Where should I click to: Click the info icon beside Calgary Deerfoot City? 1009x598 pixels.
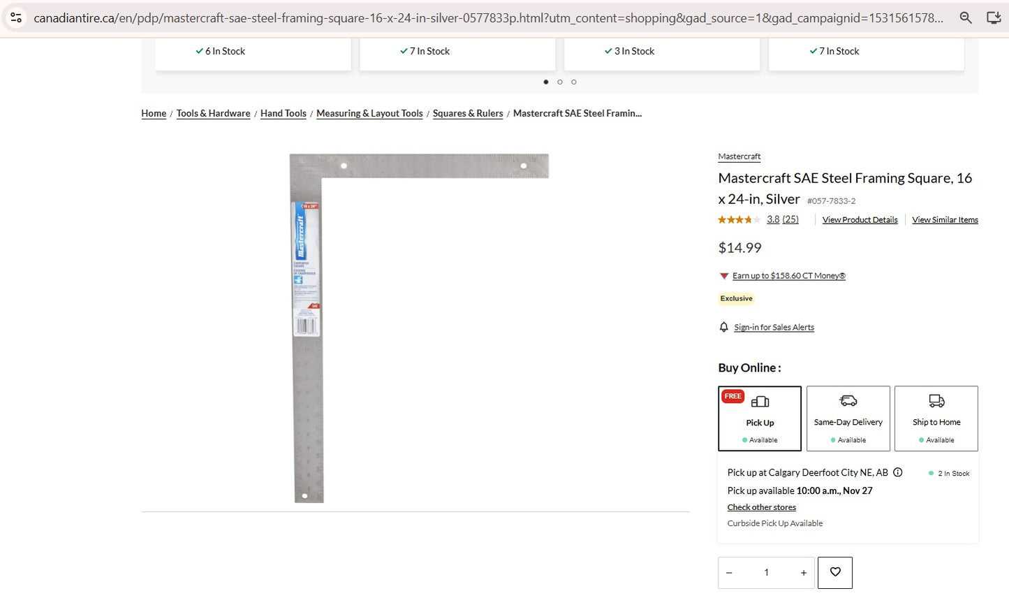tap(898, 472)
